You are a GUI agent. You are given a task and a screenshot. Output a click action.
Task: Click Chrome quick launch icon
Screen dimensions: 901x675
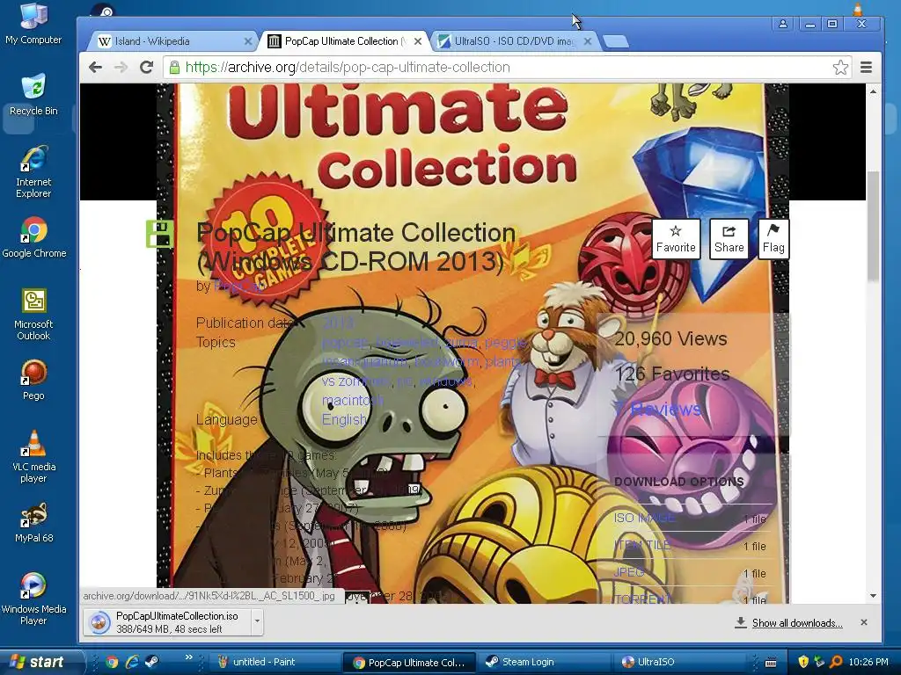tap(112, 662)
